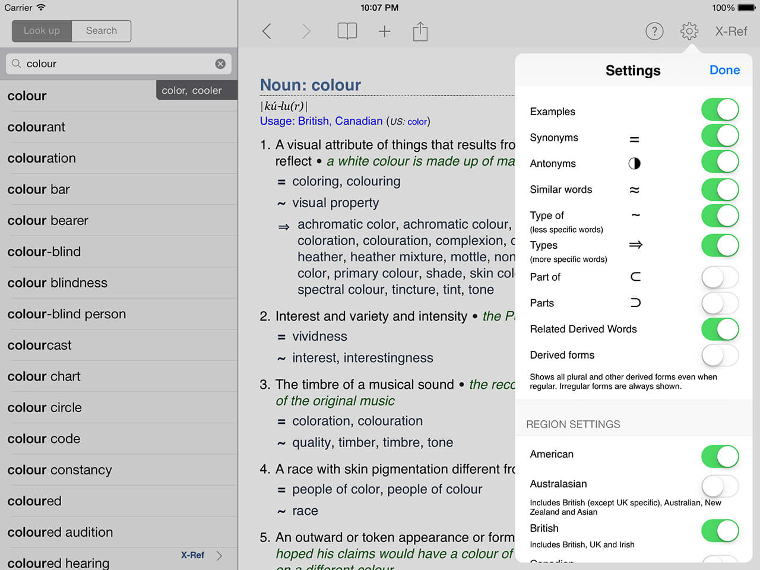Image resolution: width=760 pixels, height=570 pixels.
Task: Enable the Australasian region switch
Action: pos(720,486)
